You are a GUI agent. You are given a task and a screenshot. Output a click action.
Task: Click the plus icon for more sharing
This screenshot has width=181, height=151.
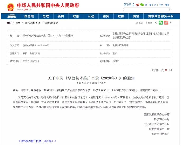click(171, 23)
